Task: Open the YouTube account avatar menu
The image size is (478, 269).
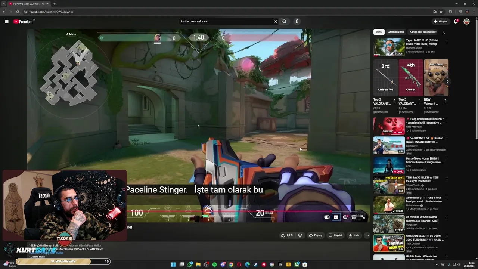Action: (466, 21)
